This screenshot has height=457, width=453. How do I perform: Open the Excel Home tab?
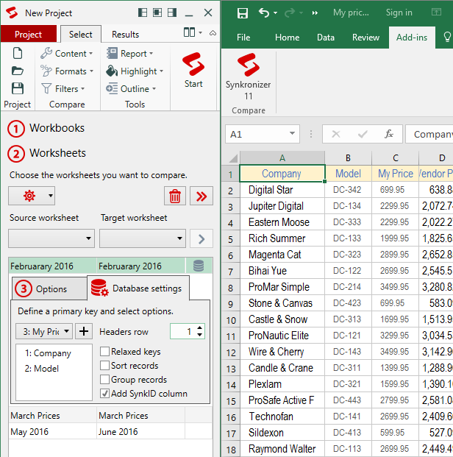coord(288,38)
